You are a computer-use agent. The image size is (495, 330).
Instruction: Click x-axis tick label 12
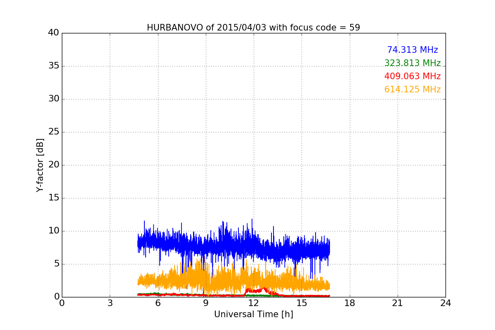tap(254, 303)
